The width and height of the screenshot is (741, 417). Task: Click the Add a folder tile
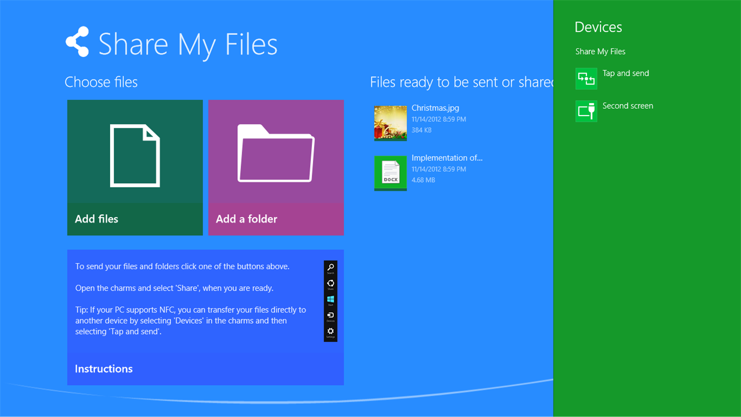pos(276,167)
